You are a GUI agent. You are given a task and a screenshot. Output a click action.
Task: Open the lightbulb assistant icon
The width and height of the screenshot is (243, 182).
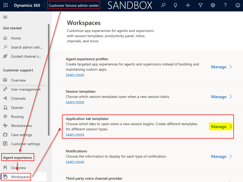(176, 5)
